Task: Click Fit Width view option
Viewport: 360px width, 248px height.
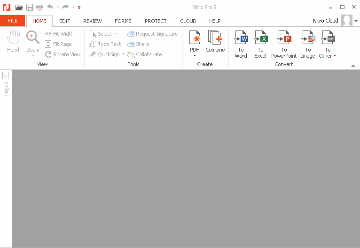Action: 59,34
